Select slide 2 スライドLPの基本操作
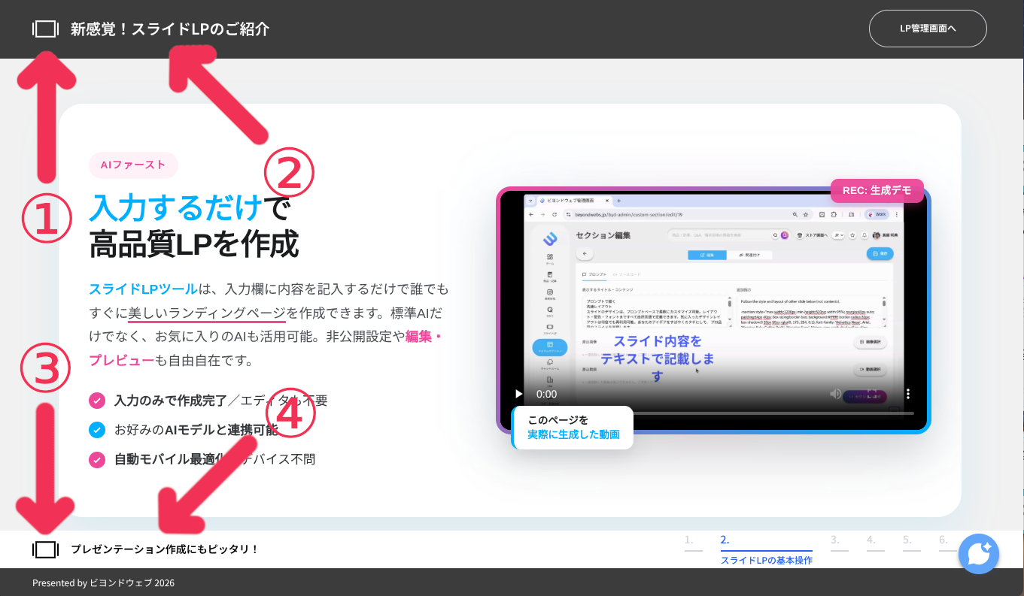This screenshot has height=596, width=1024. [x=766, y=549]
